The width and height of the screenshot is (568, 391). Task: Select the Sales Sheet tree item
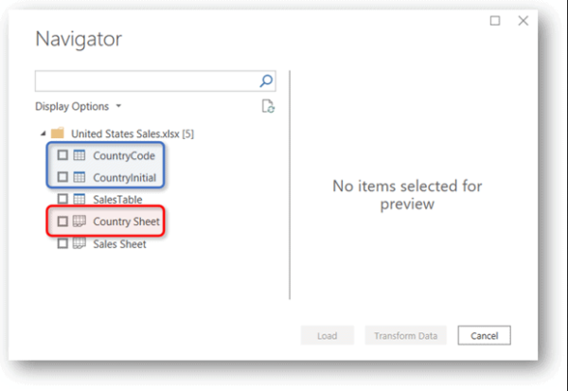pyautogui.click(x=119, y=243)
